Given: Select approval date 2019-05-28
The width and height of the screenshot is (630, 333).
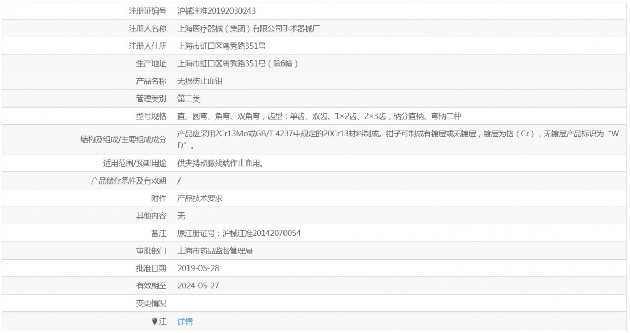Looking at the screenshot, I should click(x=198, y=268).
